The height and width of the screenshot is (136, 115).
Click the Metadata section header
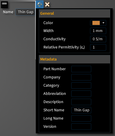75,59
